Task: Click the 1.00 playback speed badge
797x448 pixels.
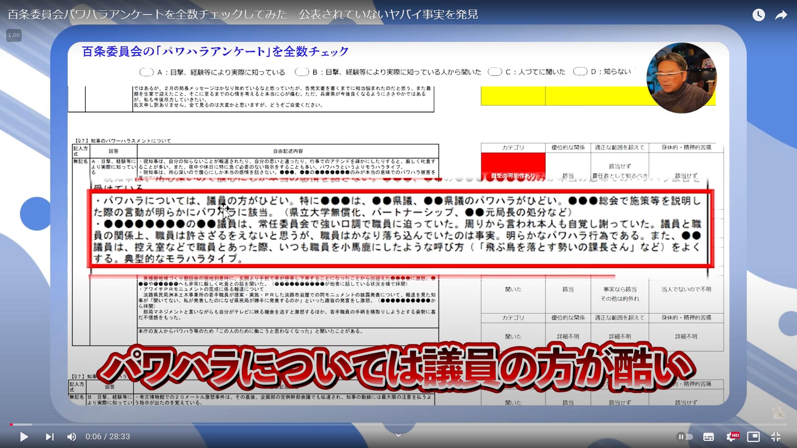Action: [x=14, y=35]
